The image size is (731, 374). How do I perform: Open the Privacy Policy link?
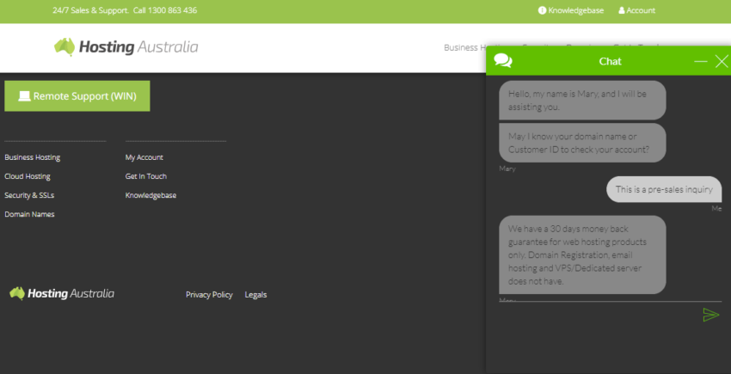coord(209,295)
